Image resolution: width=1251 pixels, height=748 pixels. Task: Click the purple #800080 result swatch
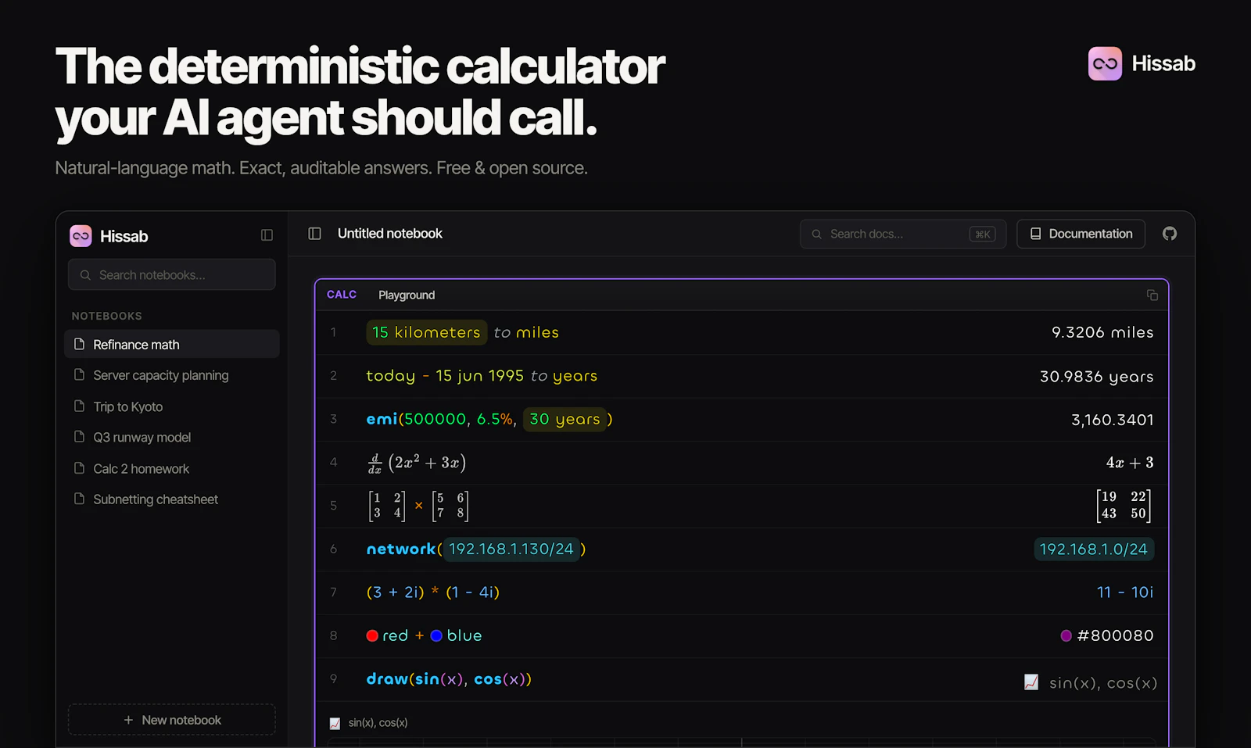(x=1066, y=635)
